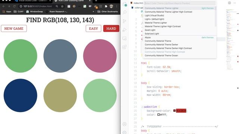Choose the Abyss dark theme
The image size is (239, 134).
[179, 37]
